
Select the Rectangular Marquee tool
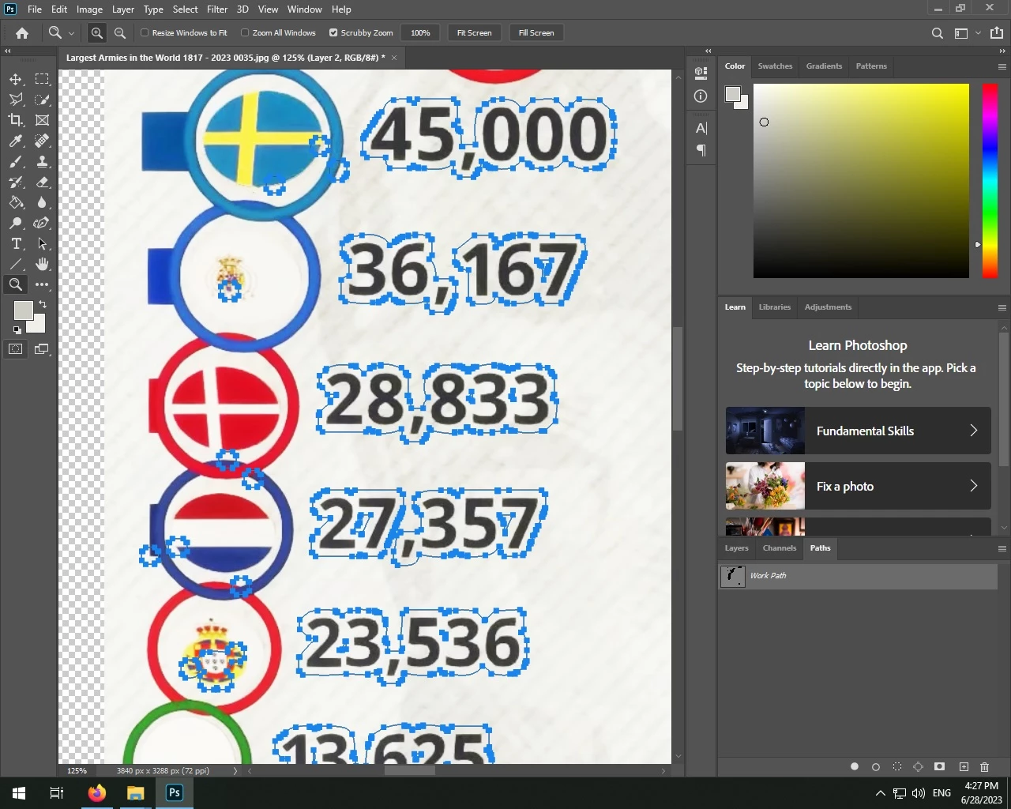[x=42, y=79]
